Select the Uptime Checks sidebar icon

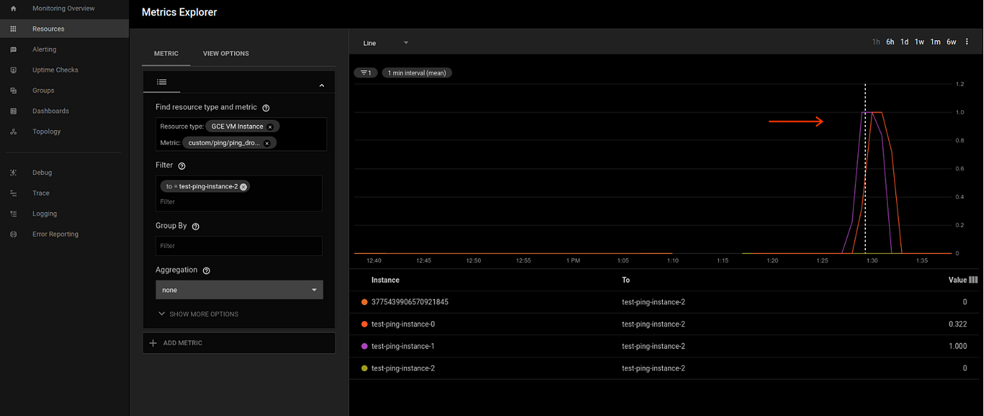pos(13,70)
